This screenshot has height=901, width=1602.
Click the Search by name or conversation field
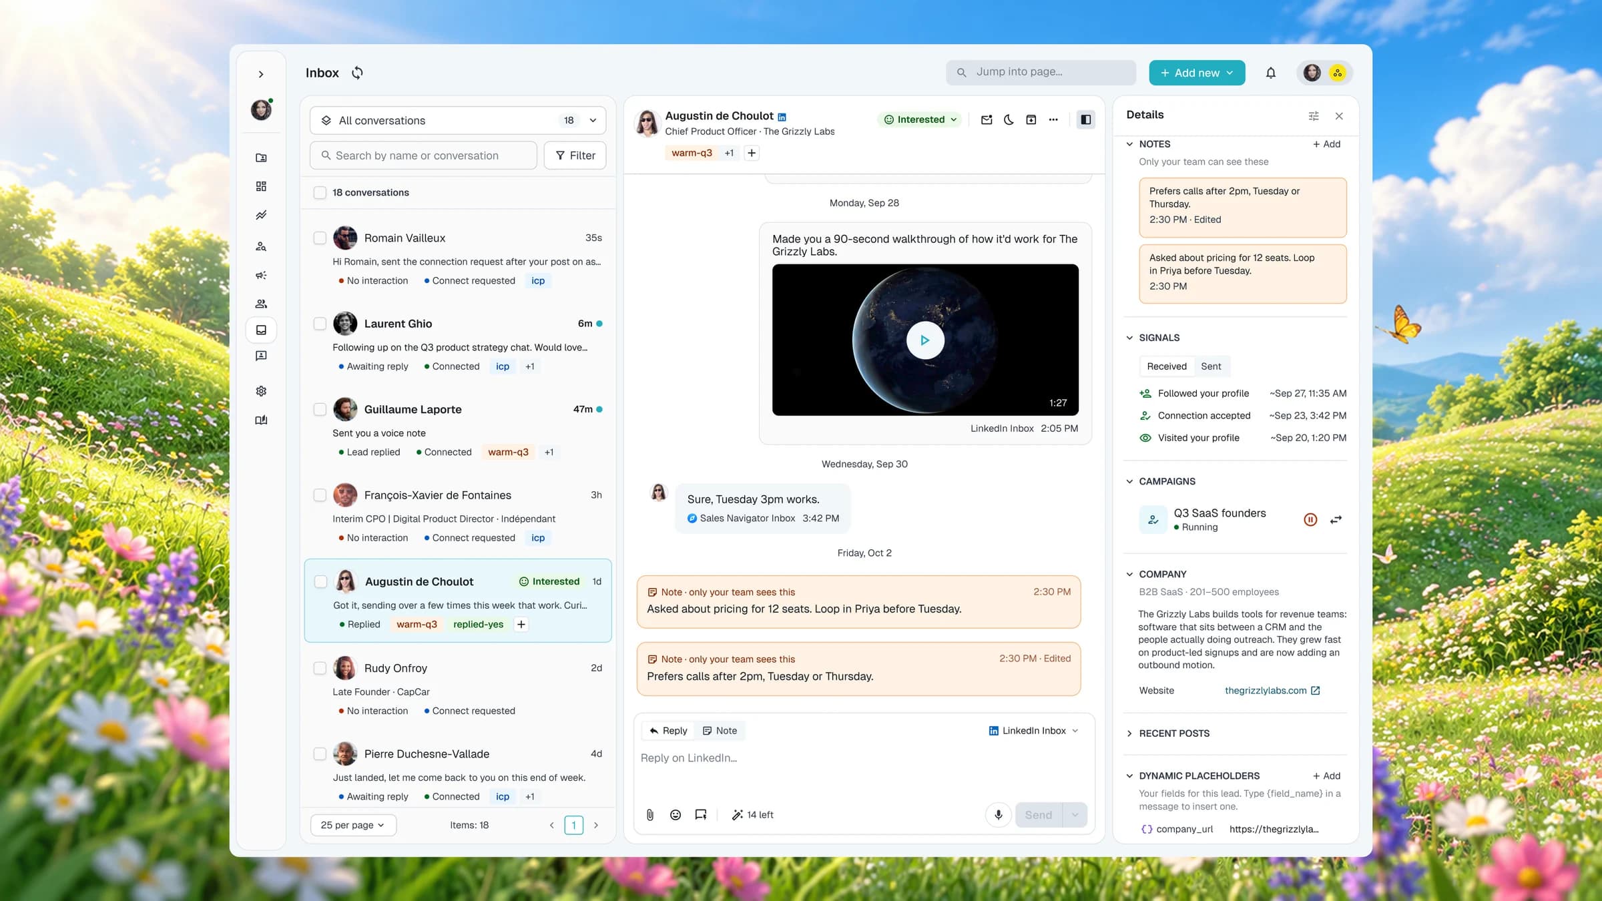click(x=423, y=156)
